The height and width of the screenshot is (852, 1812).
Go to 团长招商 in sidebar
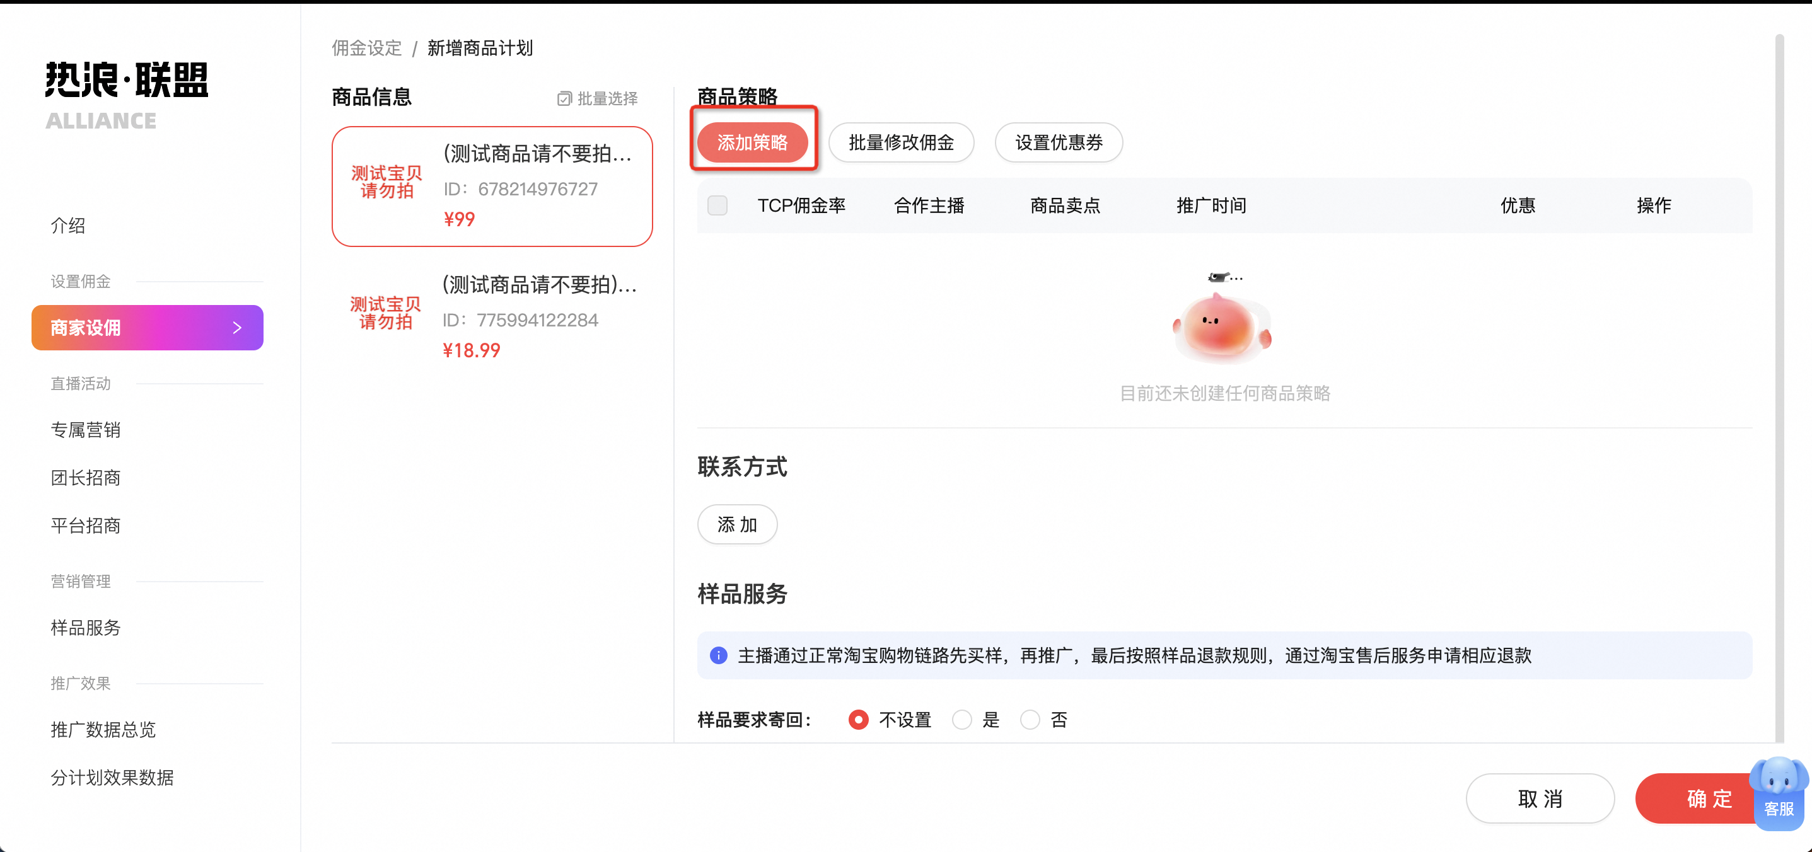point(86,477)
